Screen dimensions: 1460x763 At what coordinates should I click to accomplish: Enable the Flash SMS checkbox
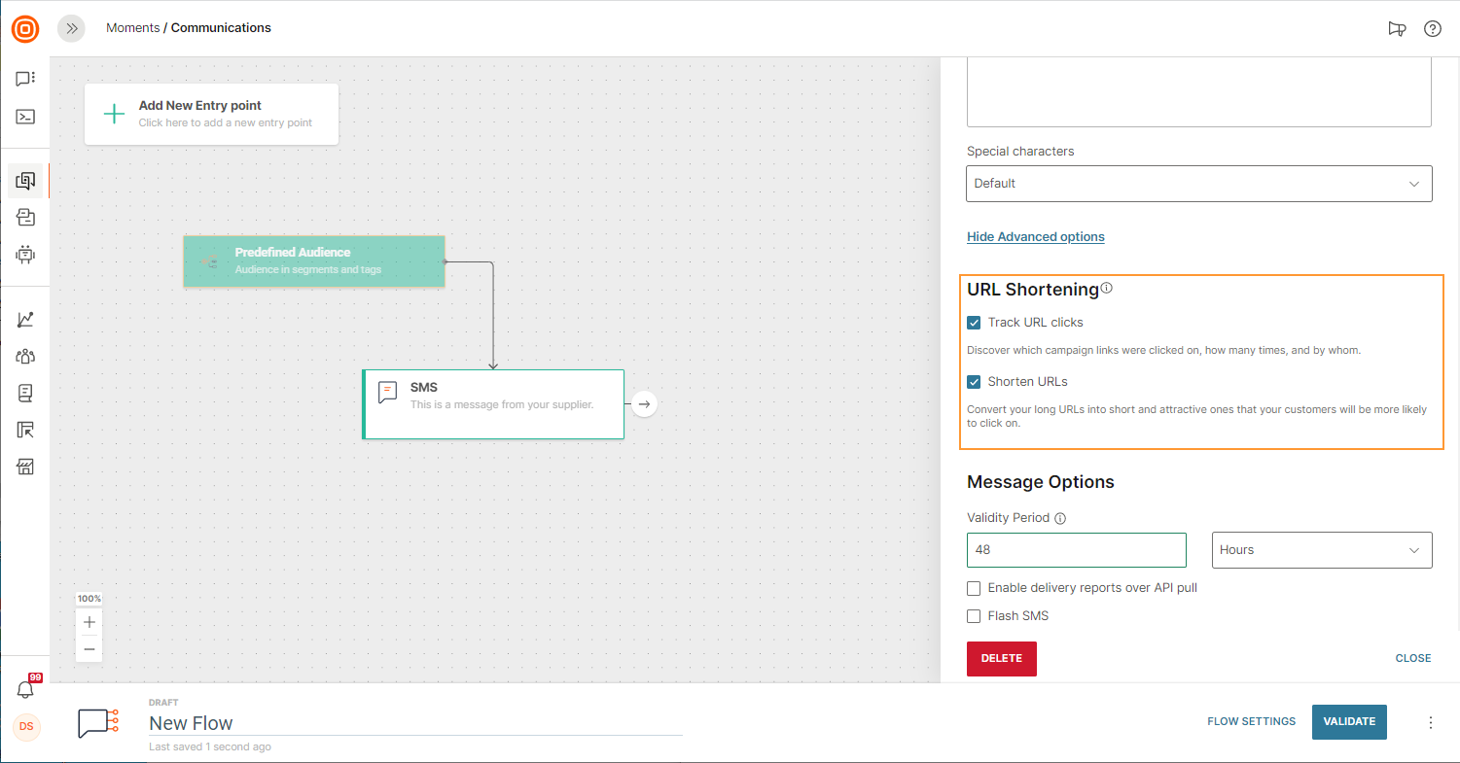point(974,616)
